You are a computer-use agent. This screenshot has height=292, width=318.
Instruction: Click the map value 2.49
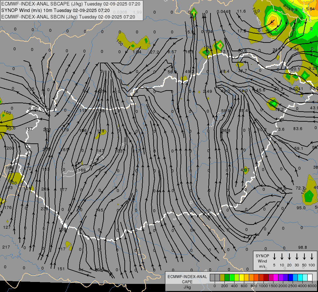pyautogui.click(x=208, y=91)
